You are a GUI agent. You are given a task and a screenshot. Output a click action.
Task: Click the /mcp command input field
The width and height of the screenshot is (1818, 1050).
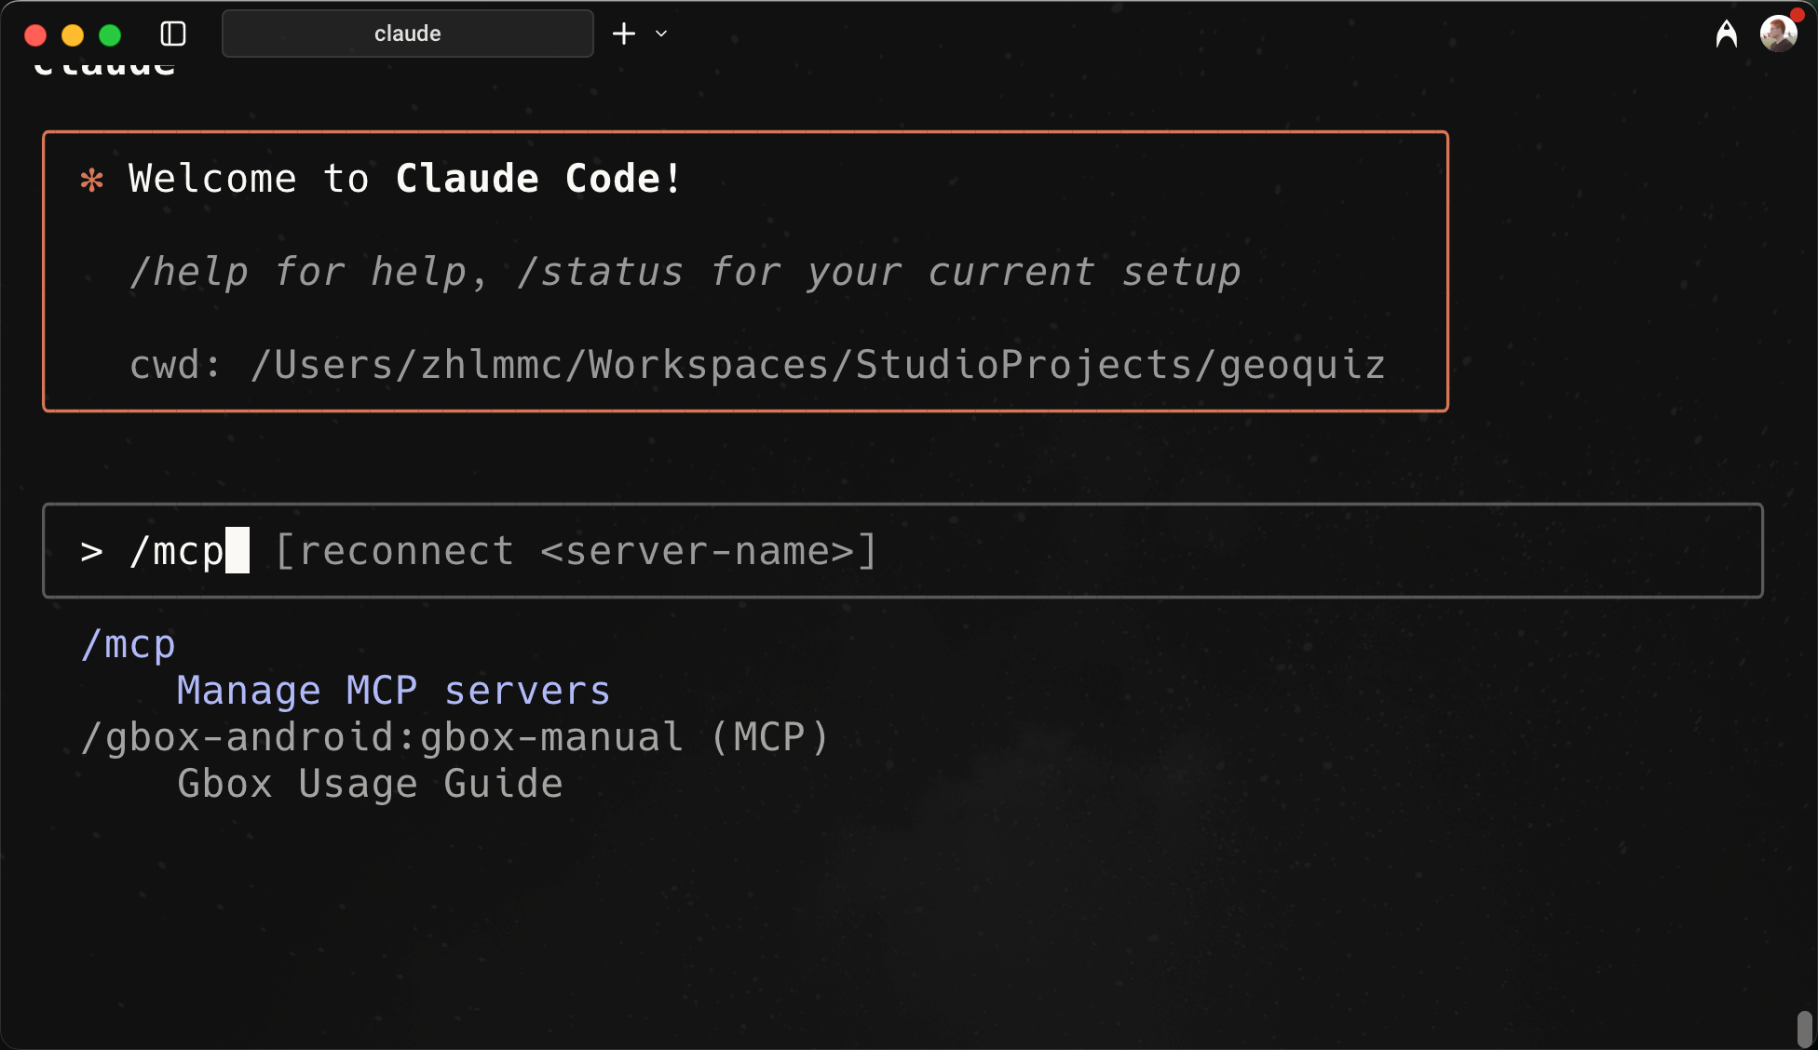click(902, 551)
